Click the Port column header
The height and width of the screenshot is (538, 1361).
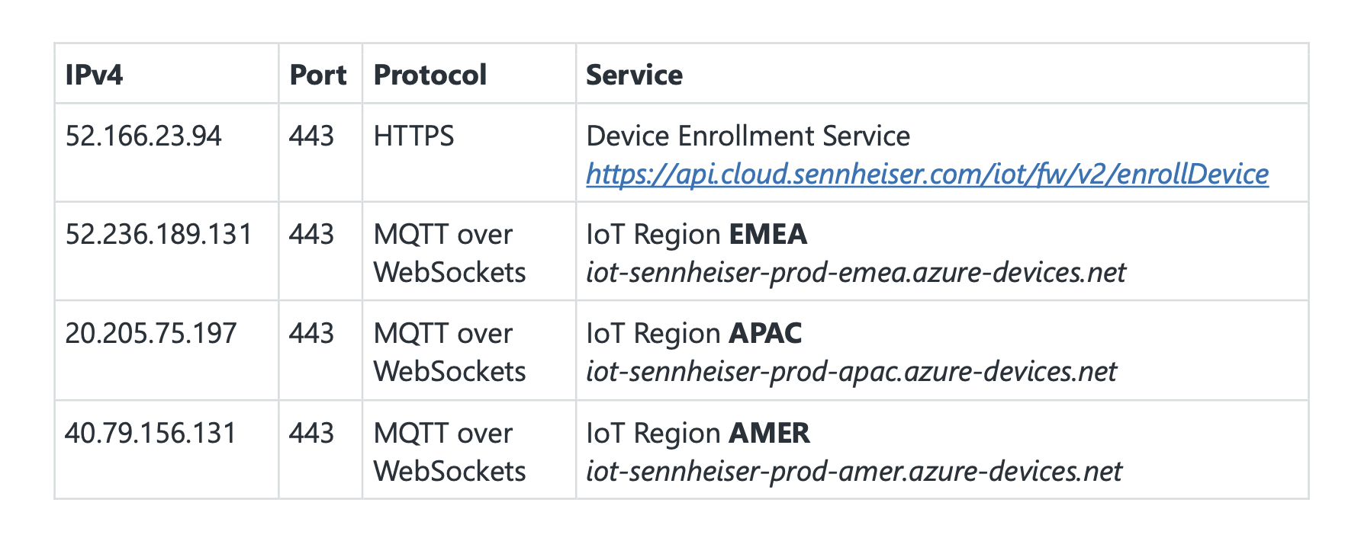click(x=317, y=75)
